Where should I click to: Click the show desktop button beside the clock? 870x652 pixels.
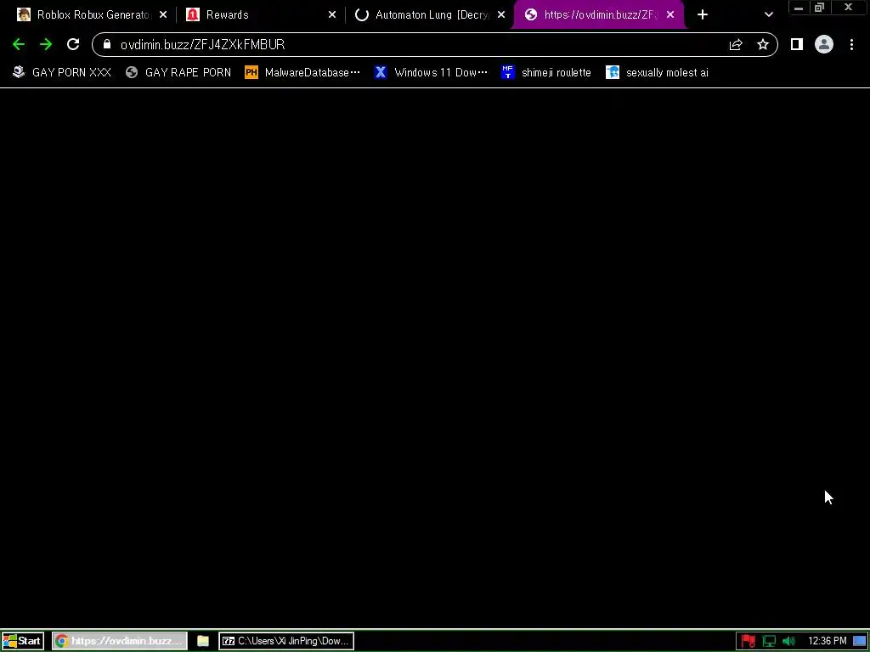(x=860, y=641)
